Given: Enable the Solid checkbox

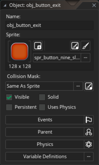Looking at the screenshot, I should [x=42, y=97].
